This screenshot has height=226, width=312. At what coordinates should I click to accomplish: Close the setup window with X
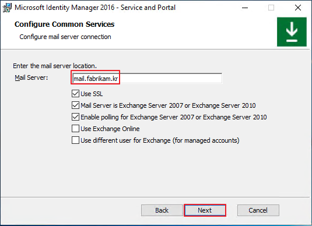[298, 8]
